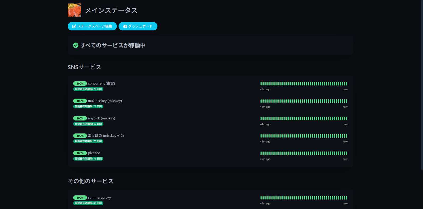Click the 100% uptime badge for ariypick
This screenshot has width=423, height=209.
(80, 118)
